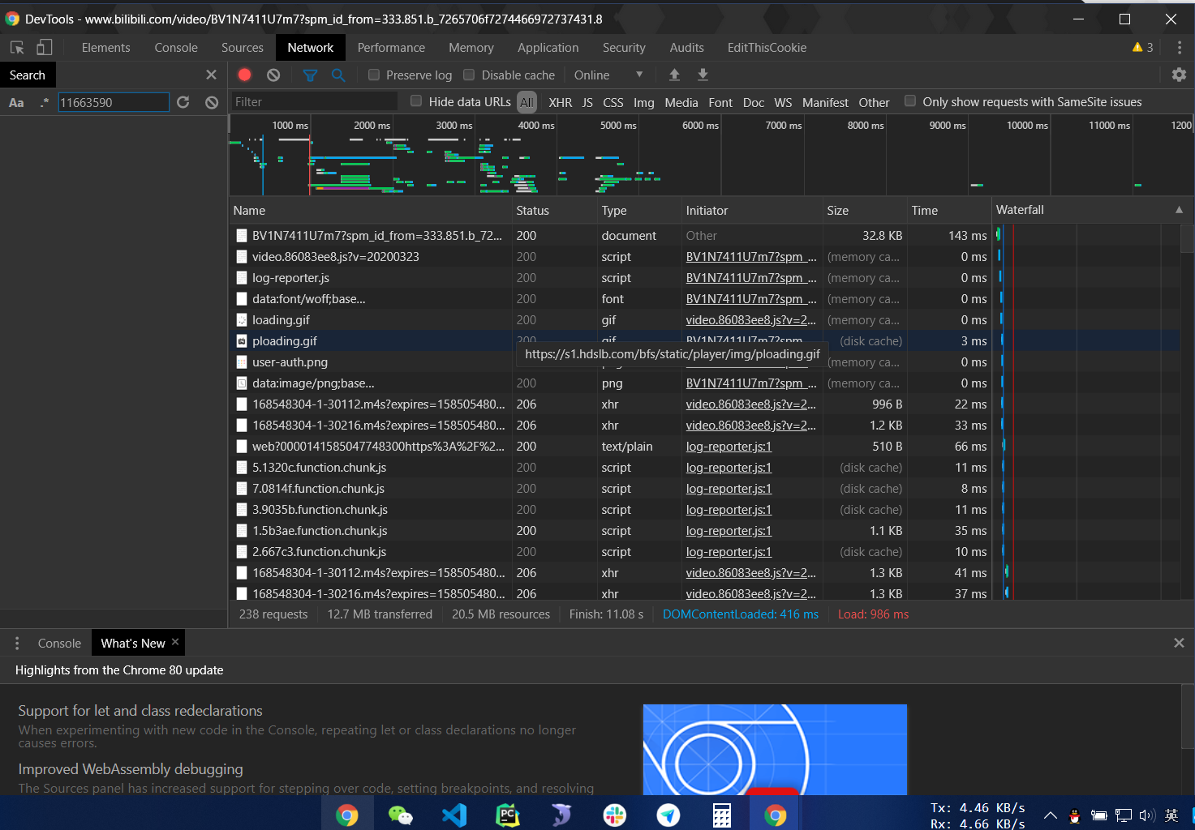Filter requests by WS type
This screenshot has height=830, width=1195.
[783, 102]
